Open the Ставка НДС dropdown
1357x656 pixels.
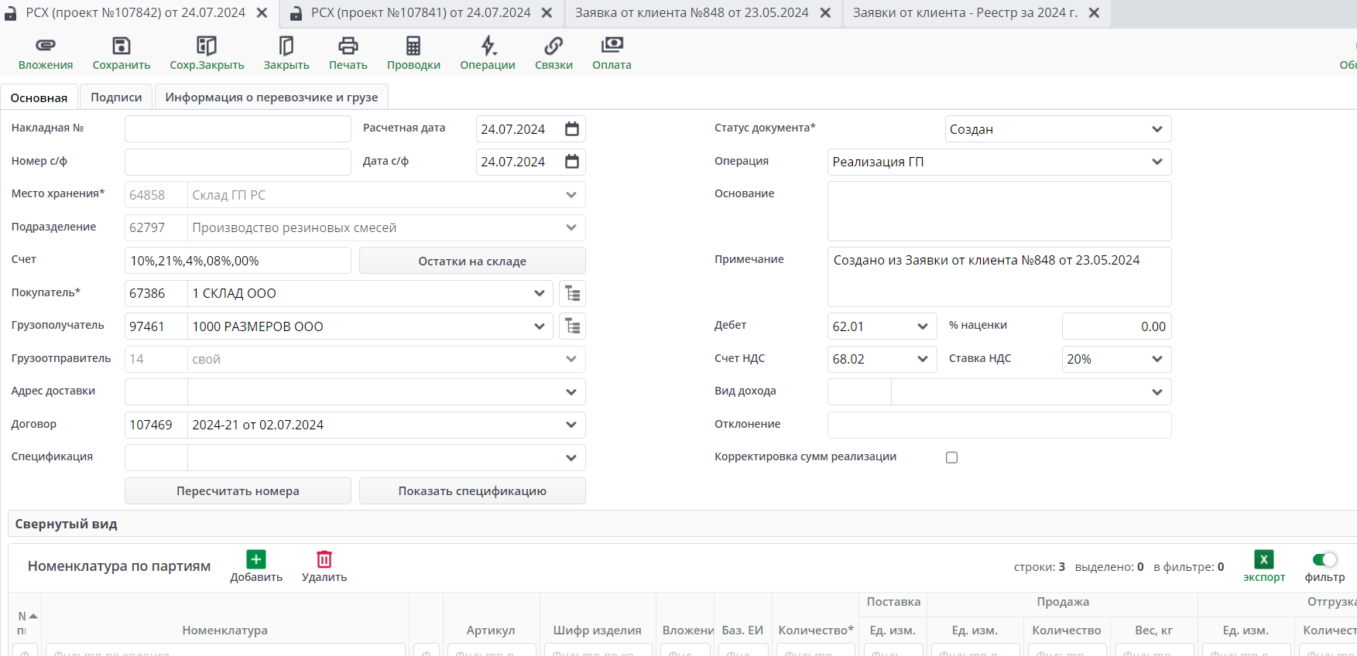(1157, 359)
